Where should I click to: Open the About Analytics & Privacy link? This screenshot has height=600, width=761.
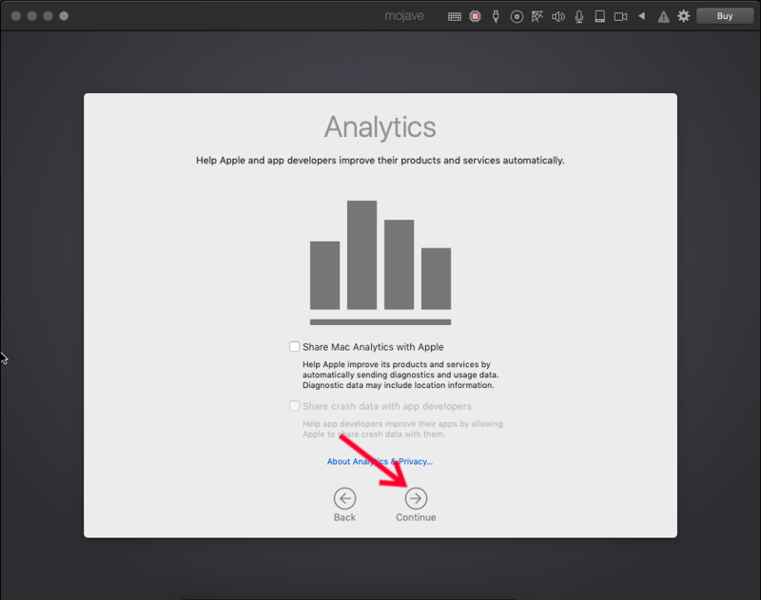(x=380, y=462)
